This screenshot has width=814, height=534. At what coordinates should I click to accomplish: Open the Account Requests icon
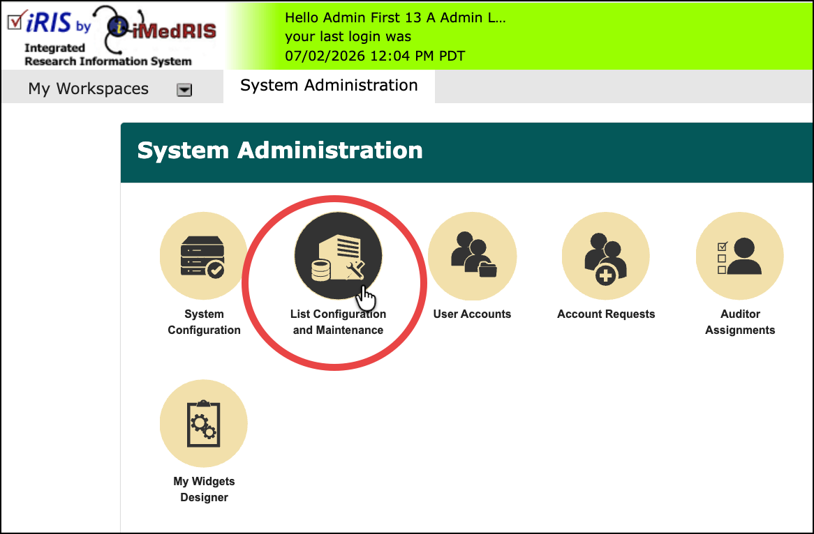click(x=606, y=256)
